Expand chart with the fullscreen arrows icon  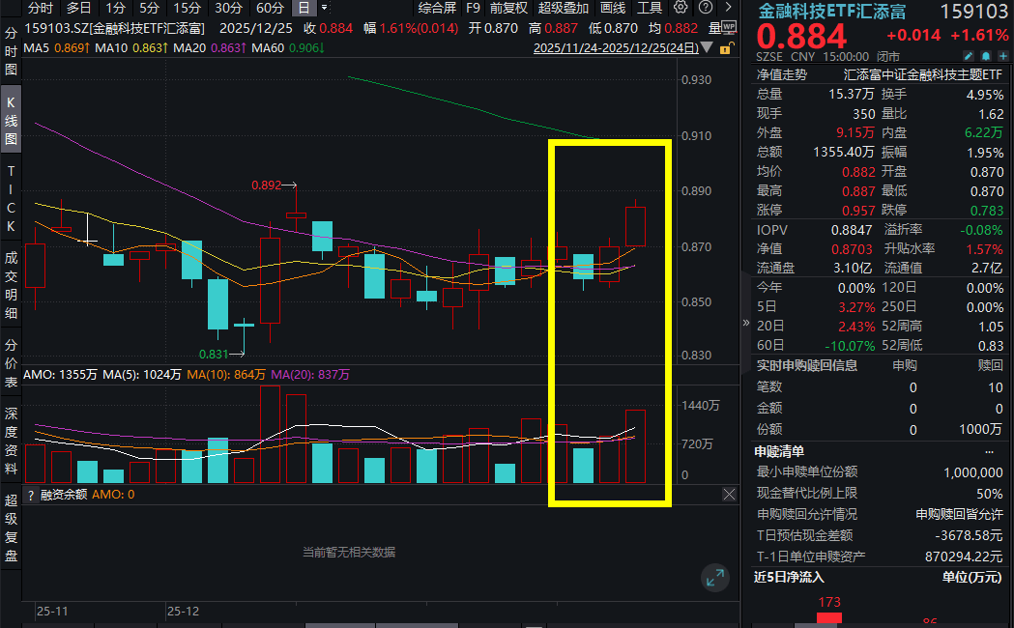tap(714, 578)
